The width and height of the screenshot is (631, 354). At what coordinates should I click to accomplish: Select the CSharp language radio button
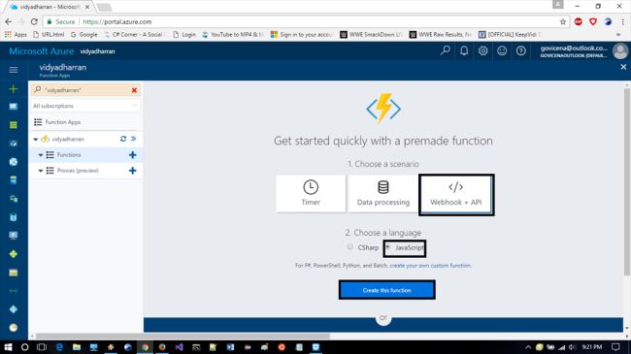coord(350,246)
